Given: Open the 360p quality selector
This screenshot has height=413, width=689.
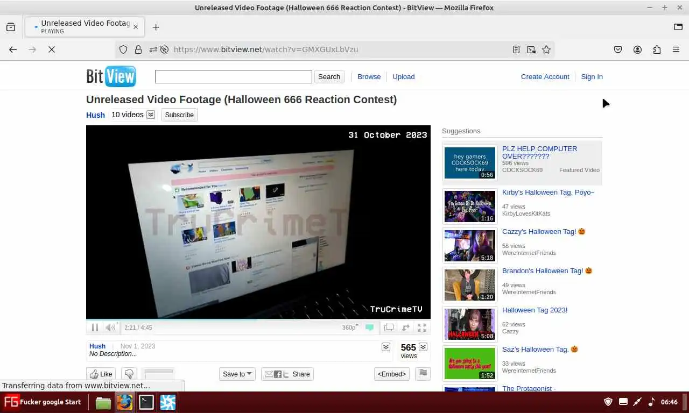Looking at the screenshot, I should [350, 327].
